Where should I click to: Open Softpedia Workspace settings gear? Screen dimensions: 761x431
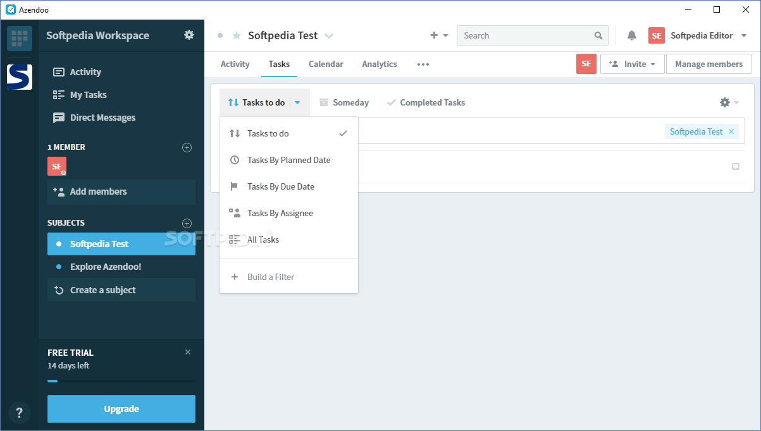189,35
